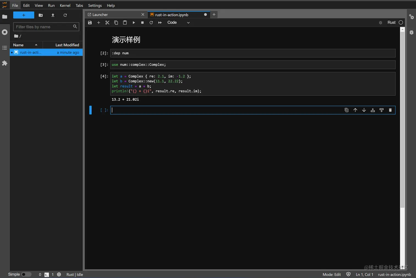Open the debugger sidebar panel
This screenshot has width=416, height=278.
pyautogui.click(x=411, y=32)
